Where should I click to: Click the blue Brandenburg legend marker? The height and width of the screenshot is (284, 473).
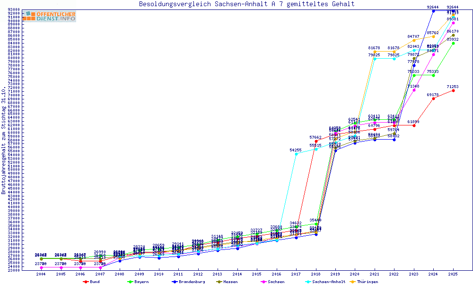[x=175, y=282]
